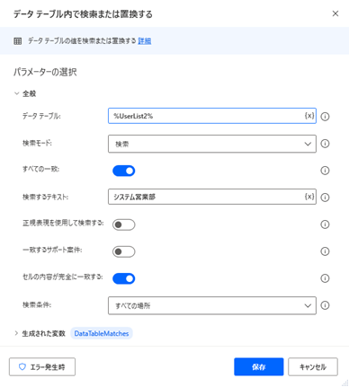Enable 正規表現を使用して検索する toggle

pyautogui.click(x=124, y=224)
